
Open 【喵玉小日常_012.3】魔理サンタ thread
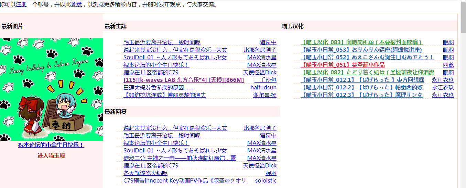361,95
